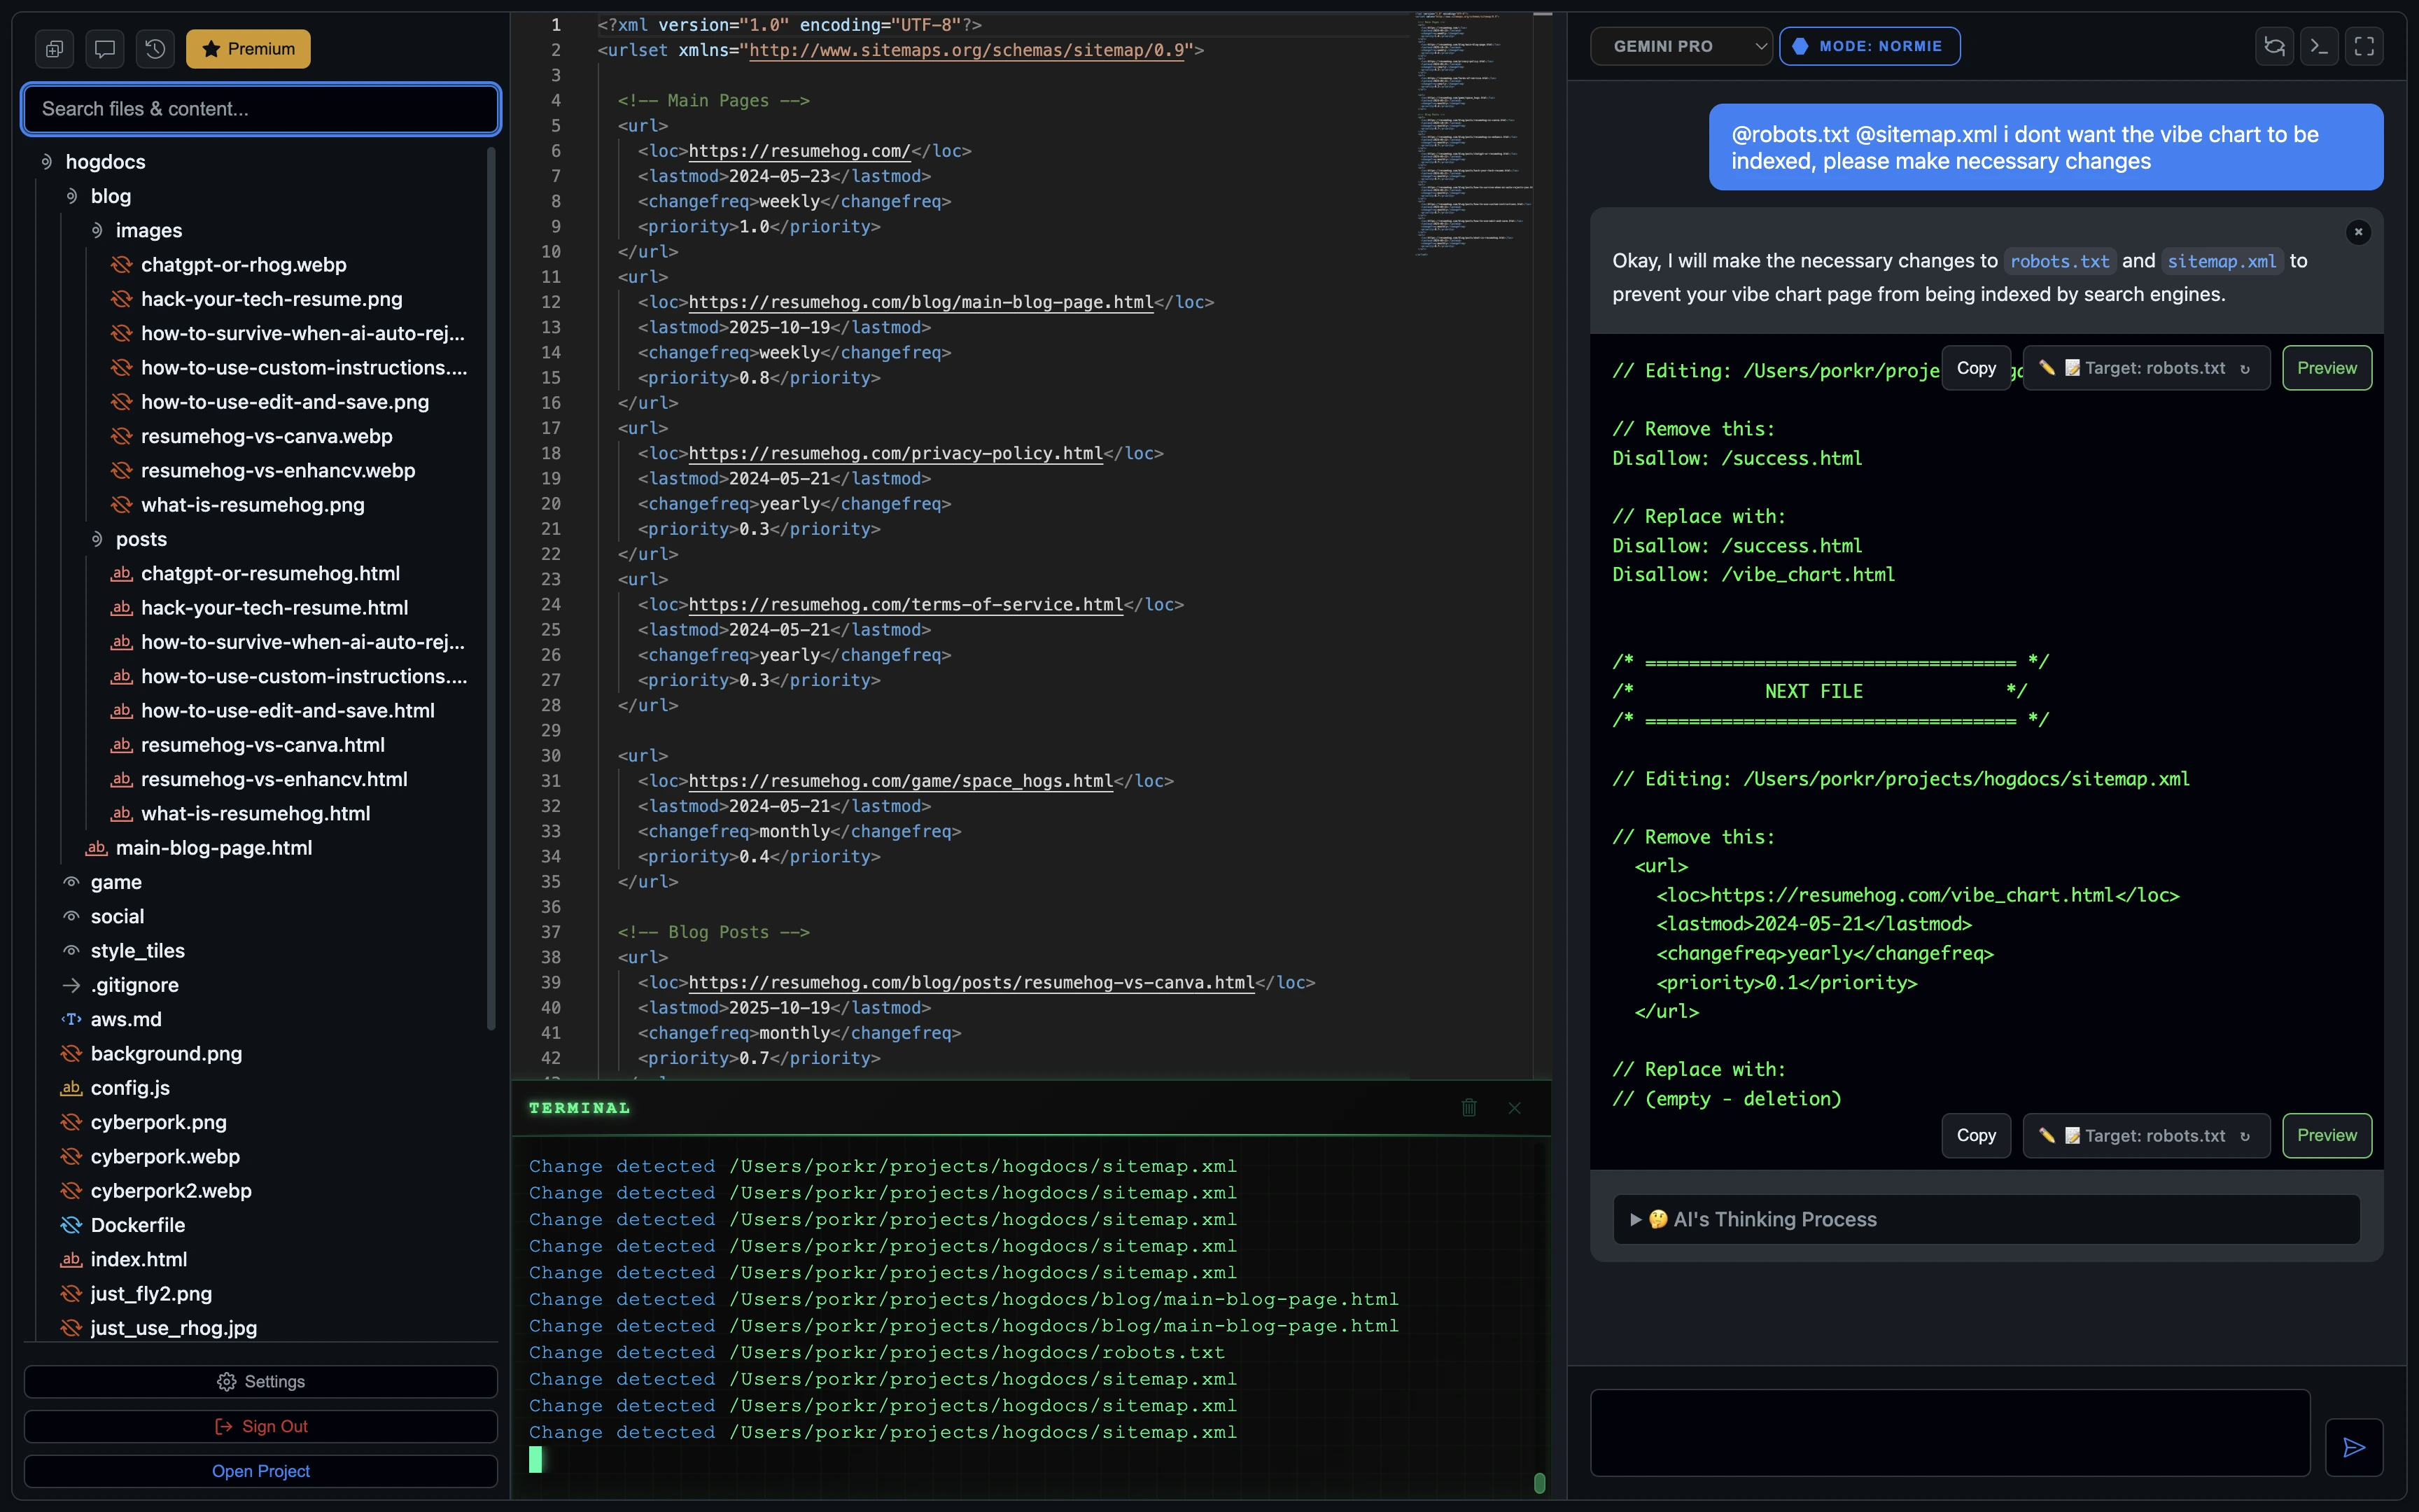Click the new chat/duplicate icon at top left

pos(55,48)
